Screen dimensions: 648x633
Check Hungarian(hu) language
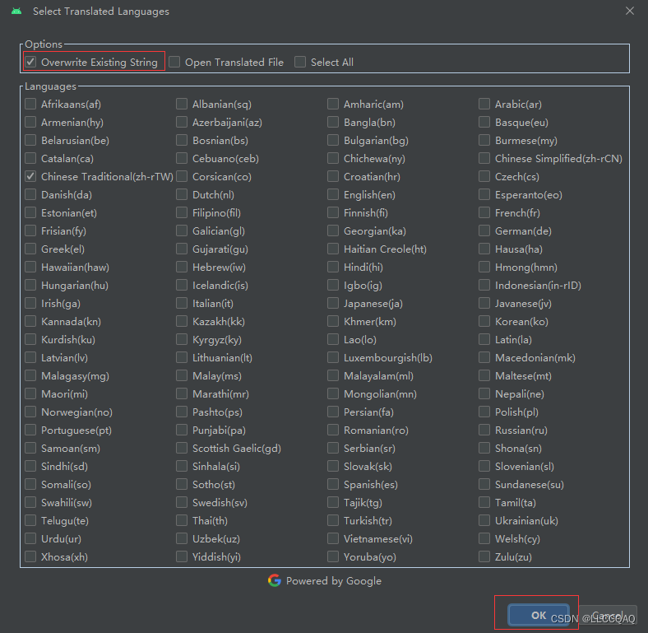coord(30,285)
